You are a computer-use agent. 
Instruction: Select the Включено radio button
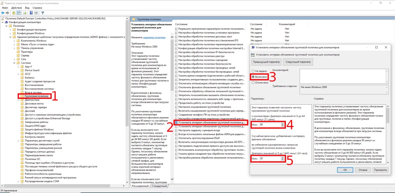(x=253, y=77)
